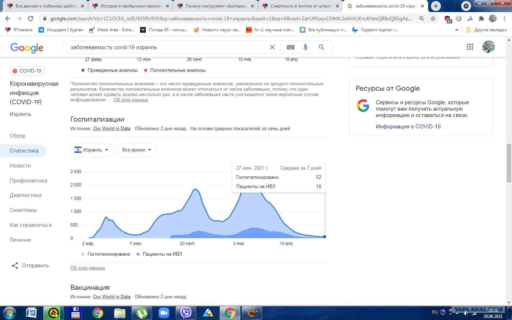Open the Windows Start menu

[10, 313]
